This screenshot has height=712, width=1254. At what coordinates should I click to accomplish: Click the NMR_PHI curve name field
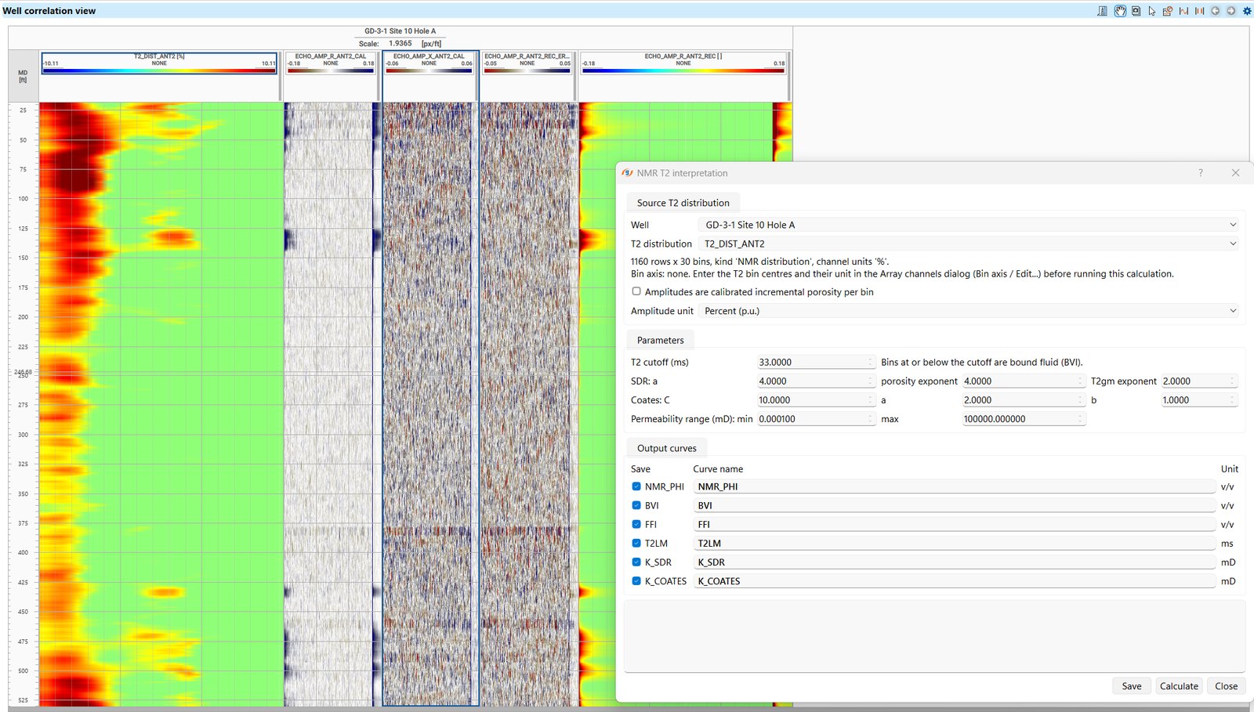coord(955,486)
